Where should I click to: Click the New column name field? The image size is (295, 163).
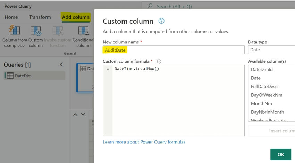click(x=174, y=50)
